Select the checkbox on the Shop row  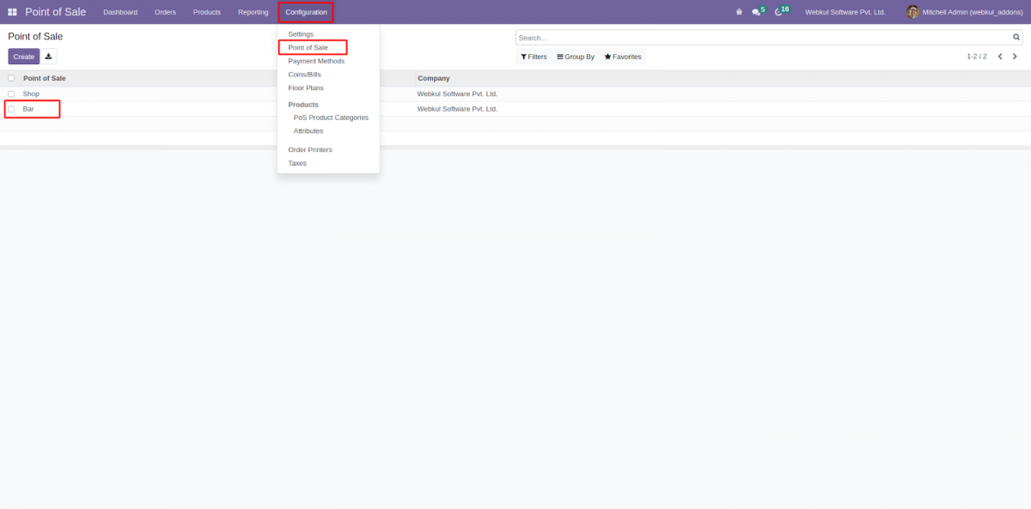pyautogui.click(x=11, y=94)
